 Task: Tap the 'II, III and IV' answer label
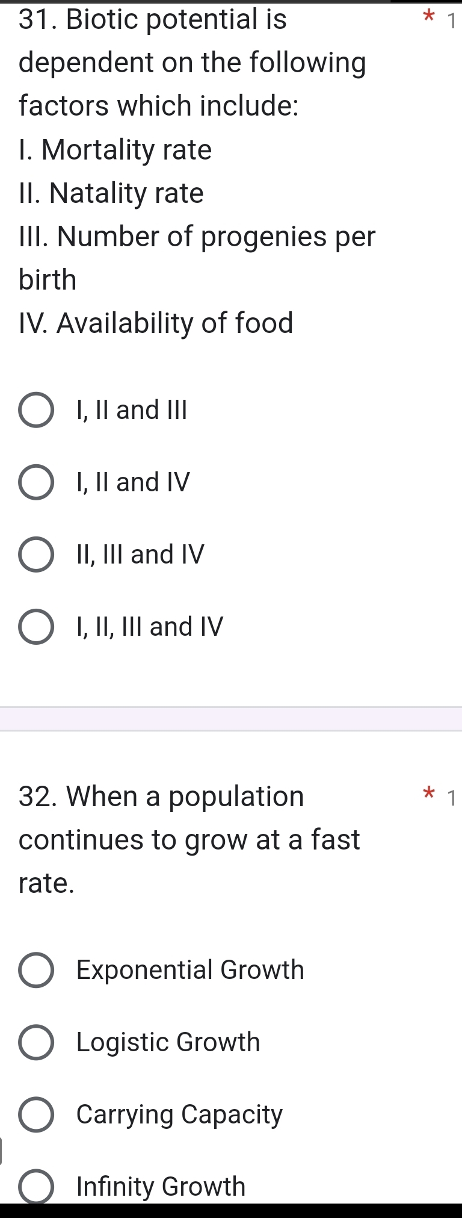tap(140, 555)
